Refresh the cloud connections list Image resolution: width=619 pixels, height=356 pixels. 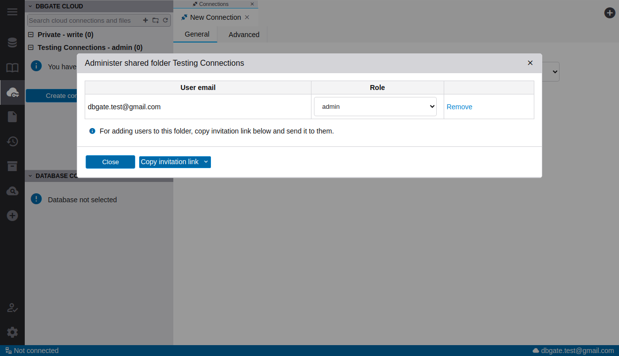[165, 20]
